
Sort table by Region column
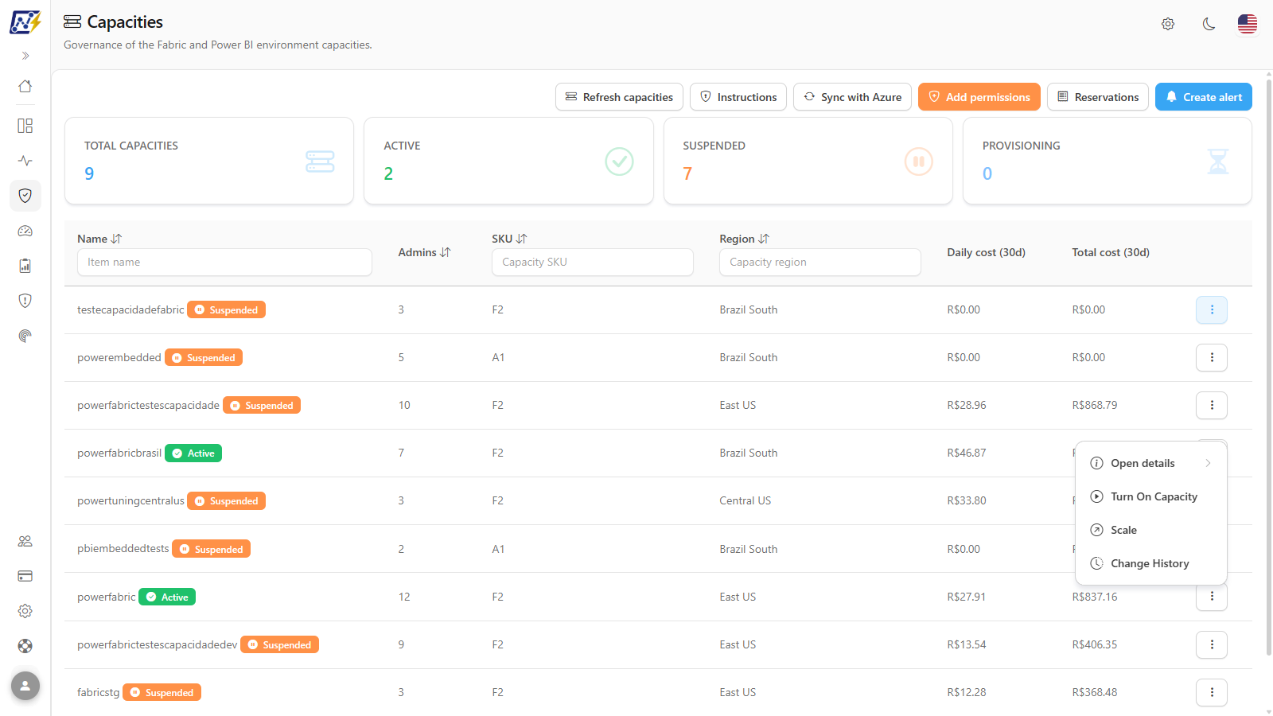click(x=764, y=239)
